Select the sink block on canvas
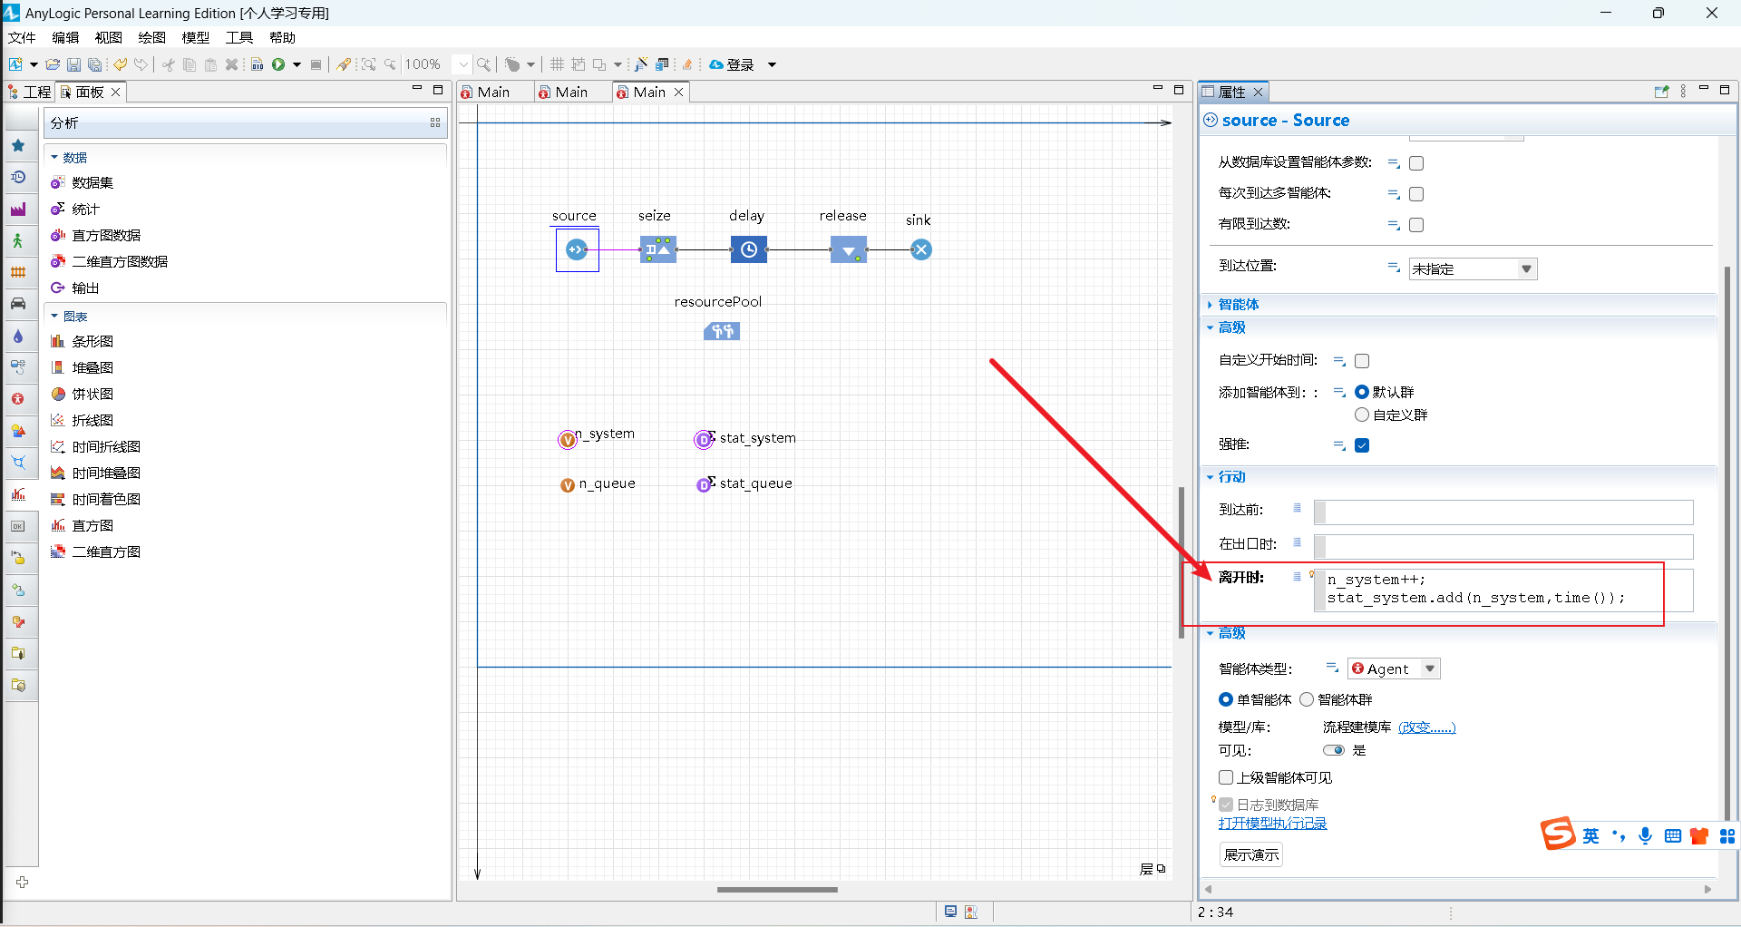 click(921, 249)
